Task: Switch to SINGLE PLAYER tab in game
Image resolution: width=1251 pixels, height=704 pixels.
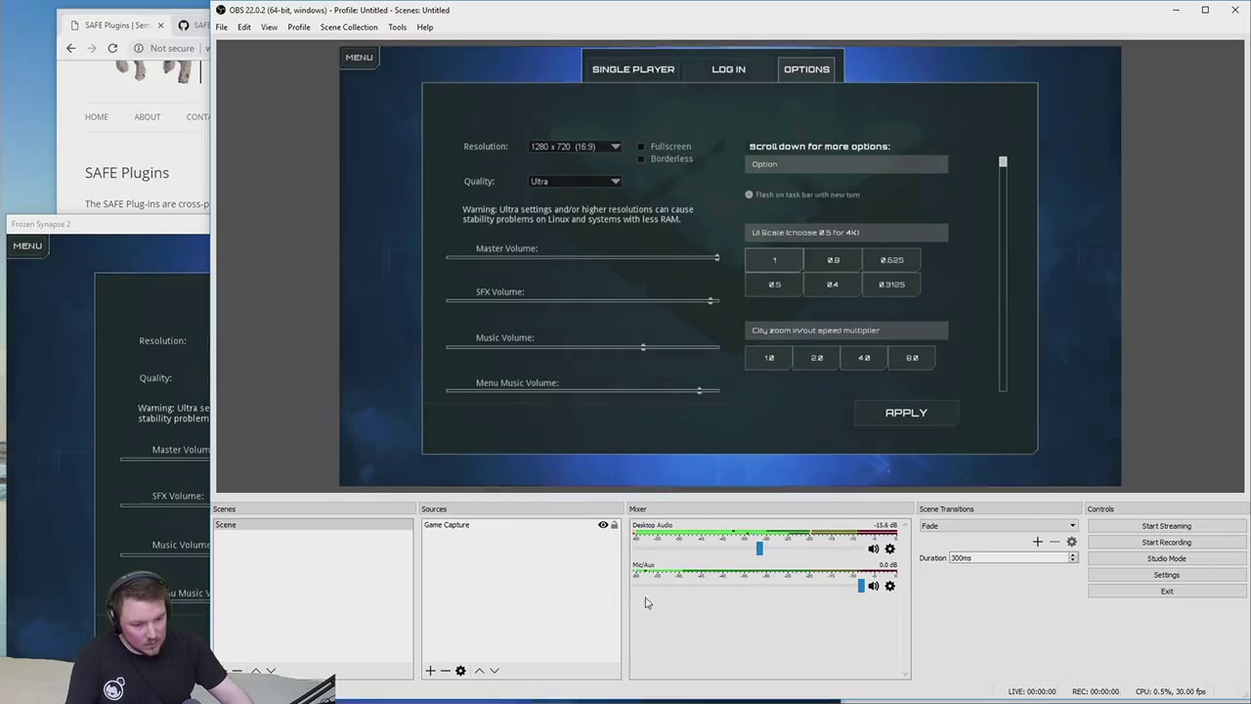Action: coord(633,69)
